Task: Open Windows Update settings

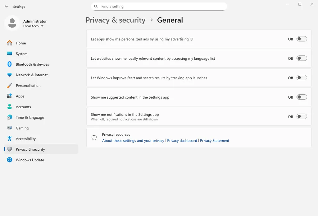Action: pyautogui.click(x=9, y=160)
